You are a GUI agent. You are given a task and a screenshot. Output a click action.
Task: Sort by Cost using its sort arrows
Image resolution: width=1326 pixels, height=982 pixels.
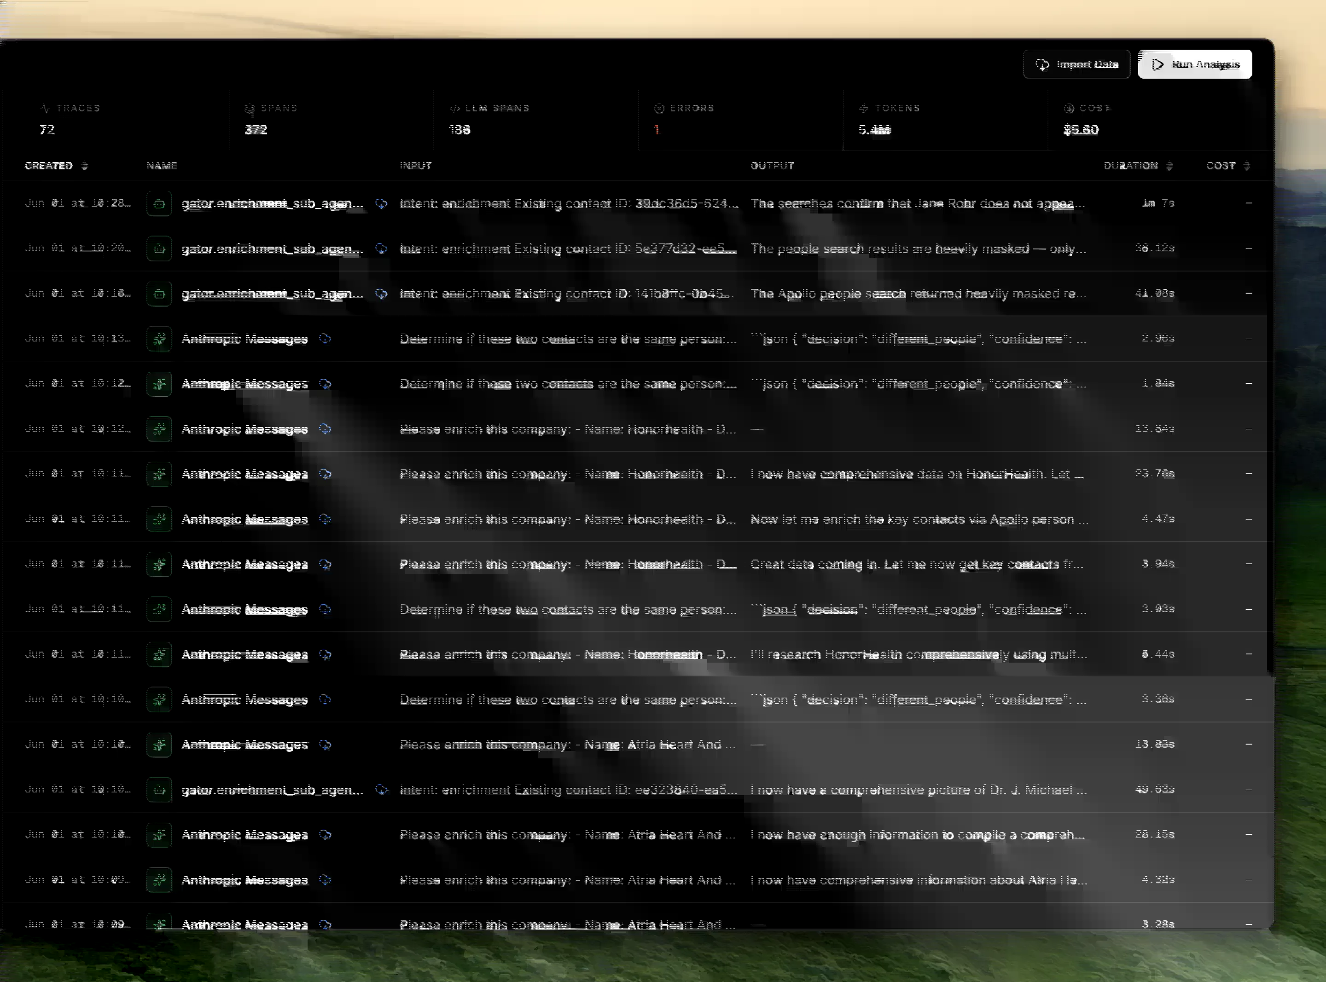click(x=1247, y=166)
